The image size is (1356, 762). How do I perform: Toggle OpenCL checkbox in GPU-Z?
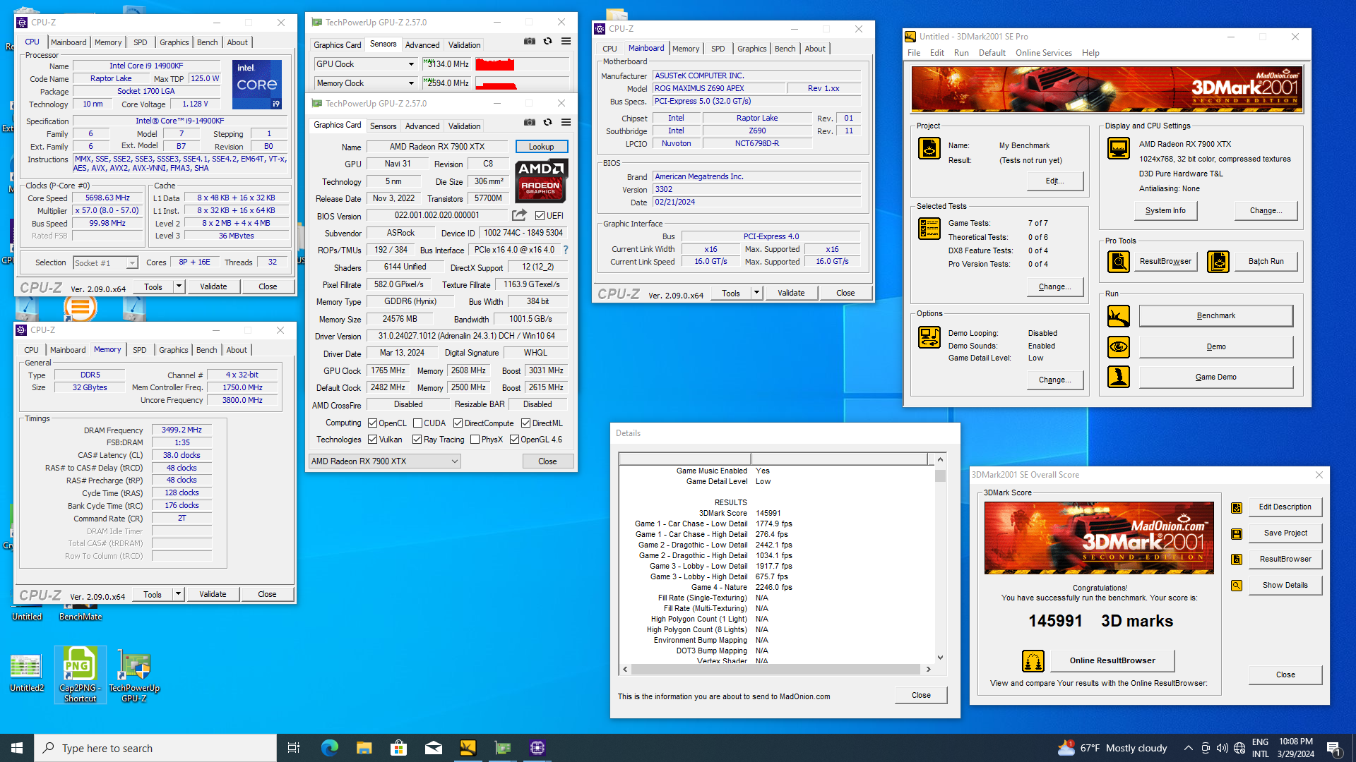(372, 423)
